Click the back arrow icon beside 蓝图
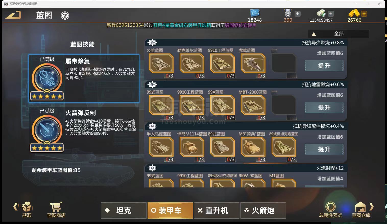The image size is (387, 224). click(13, 15)
